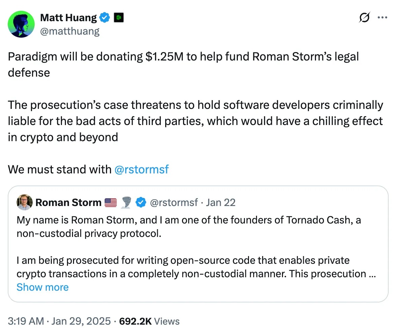Screen dimensions: 393x330
Task: Open the Jan 22 quoted post date
Action: pyautogui.click(x=220, y=202)
